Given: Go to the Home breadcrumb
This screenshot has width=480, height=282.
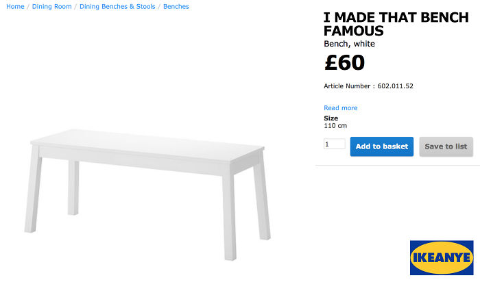Looking at the screenshot, I should point(15,7).
